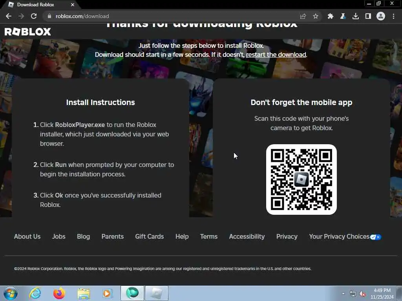Switch to the Roblox taskbar window

click(157, 293)
